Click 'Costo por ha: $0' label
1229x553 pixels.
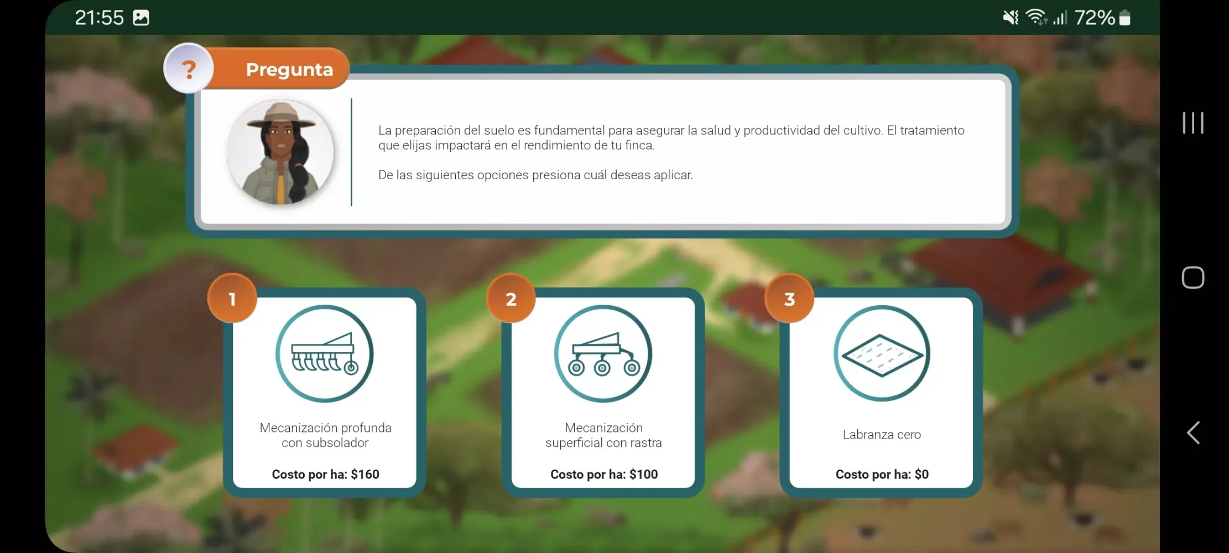point(882,474)
